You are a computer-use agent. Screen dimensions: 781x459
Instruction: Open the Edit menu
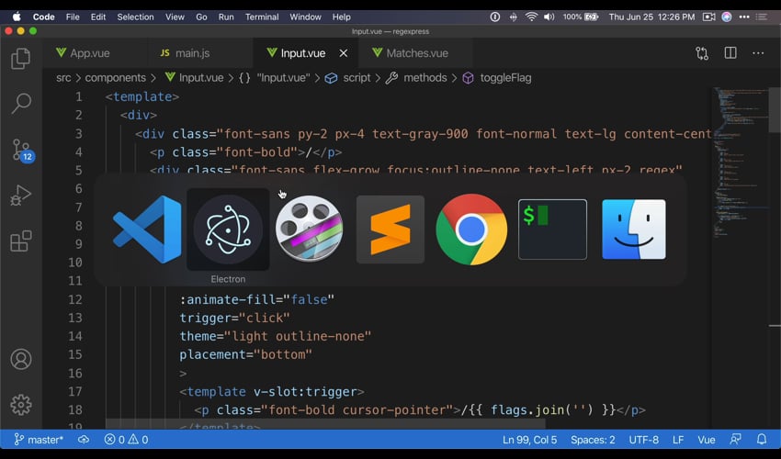click(98, 17)
